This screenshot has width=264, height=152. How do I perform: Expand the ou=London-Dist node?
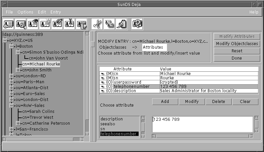click(x=12, y=100)
